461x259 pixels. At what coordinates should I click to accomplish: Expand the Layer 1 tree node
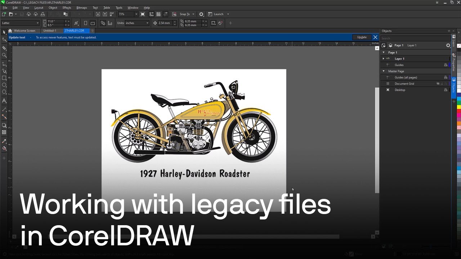point(384,59)
